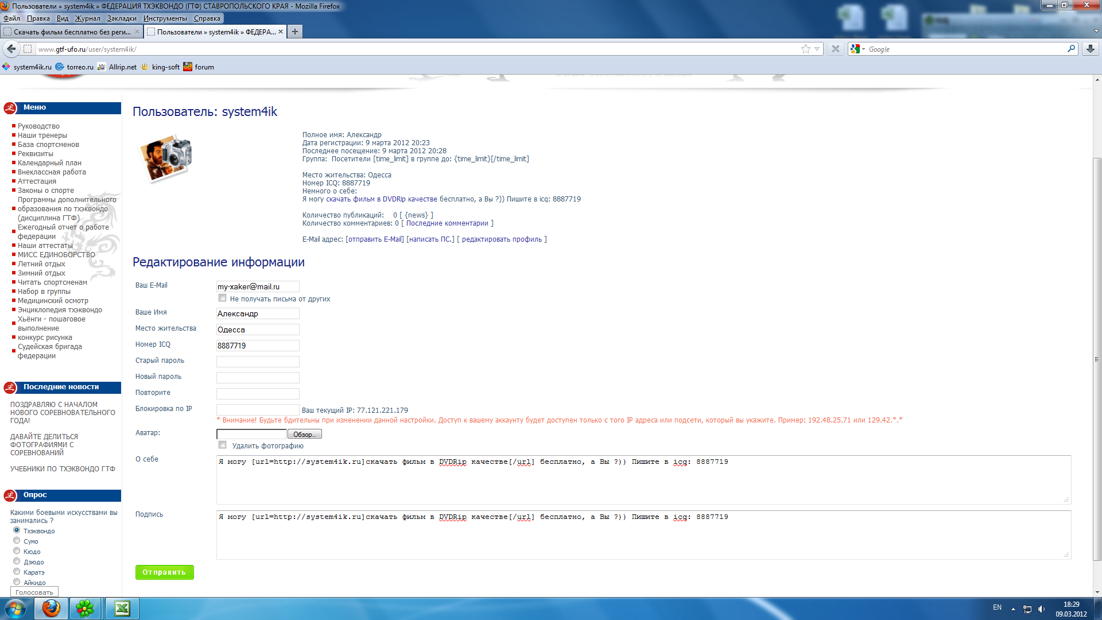Open the Google search engine selector
1102x620 pixels.
pyautogui.click(x=858, y=49)
